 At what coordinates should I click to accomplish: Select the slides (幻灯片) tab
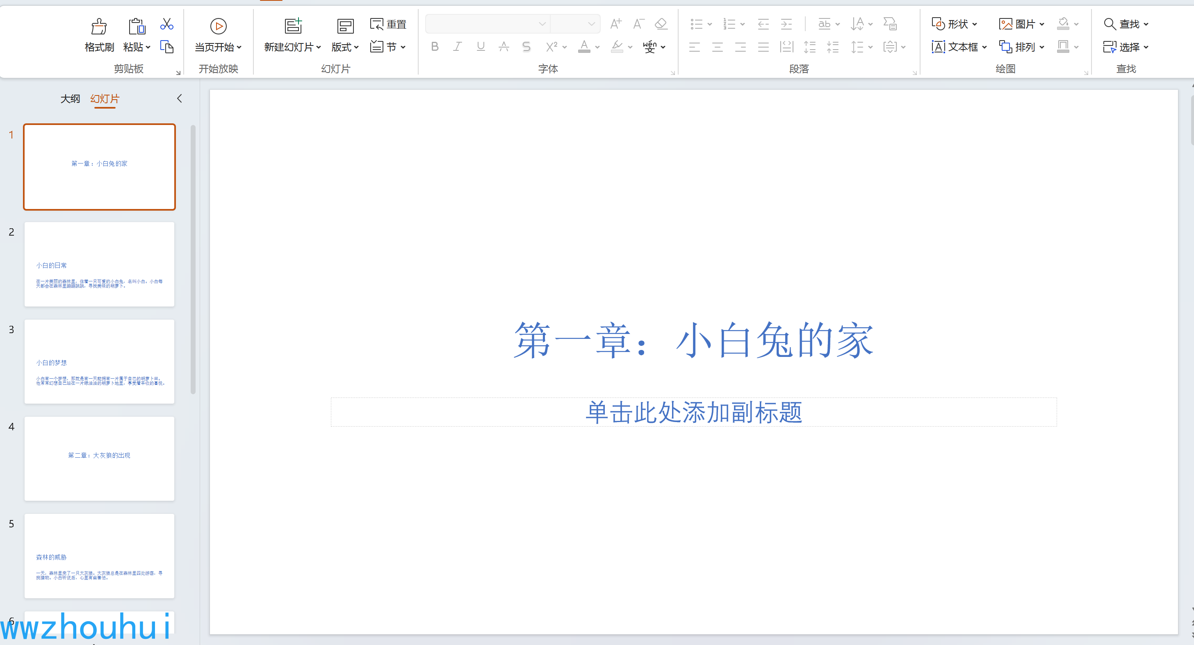tap(105, 99)
